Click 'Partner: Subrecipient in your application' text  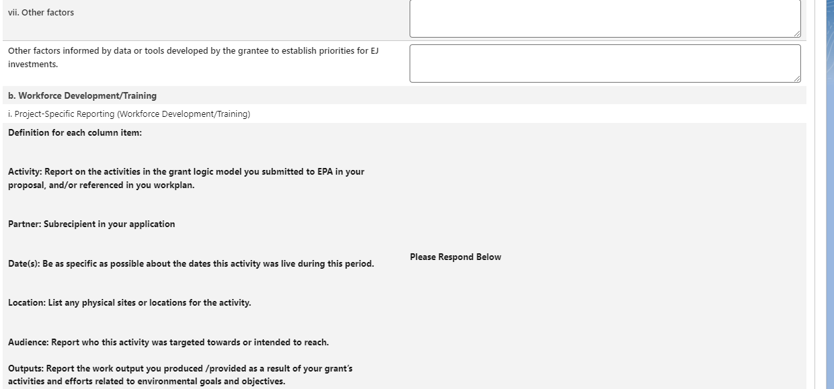pos(91,224)
